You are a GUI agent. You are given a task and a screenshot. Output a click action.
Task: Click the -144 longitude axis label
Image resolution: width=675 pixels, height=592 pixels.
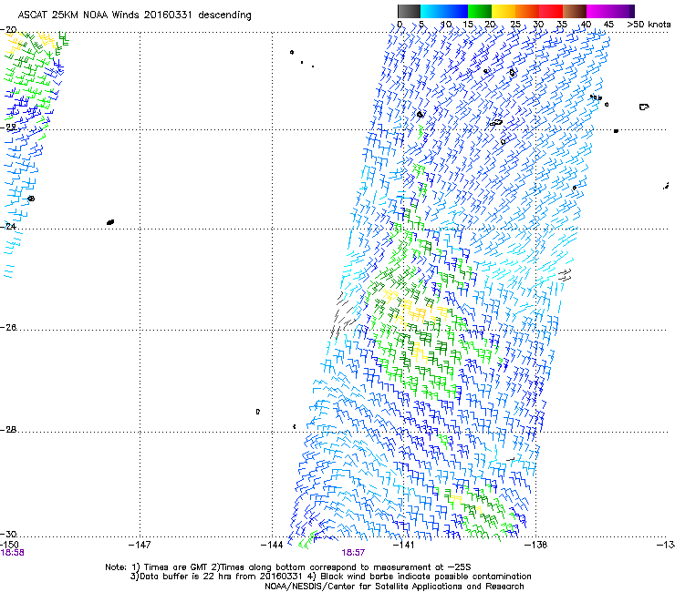[272, 545]
